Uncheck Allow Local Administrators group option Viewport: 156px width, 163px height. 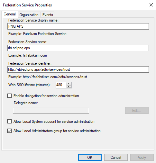pos(10,131)
